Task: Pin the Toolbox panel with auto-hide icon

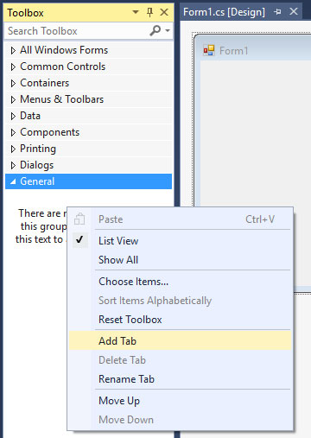Action: point(149,12)
